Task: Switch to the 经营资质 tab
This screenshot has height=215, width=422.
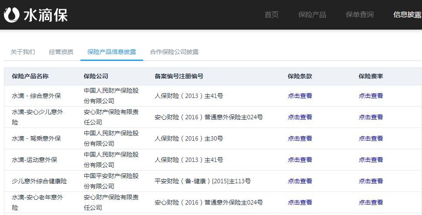Action: [61, 52]
